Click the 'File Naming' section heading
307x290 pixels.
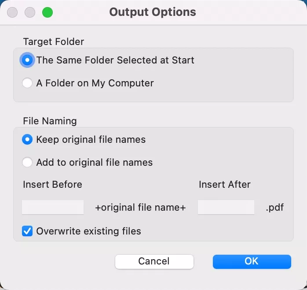click(50, 121)
